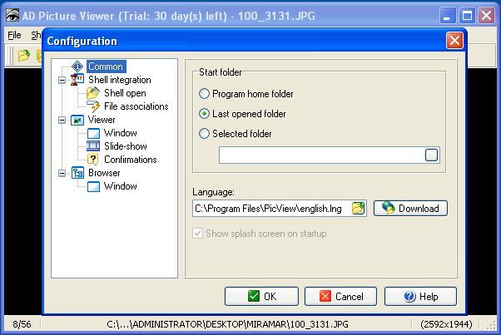
Task: Collapse the Shell integration branch
Action: [x=62, y=80]
